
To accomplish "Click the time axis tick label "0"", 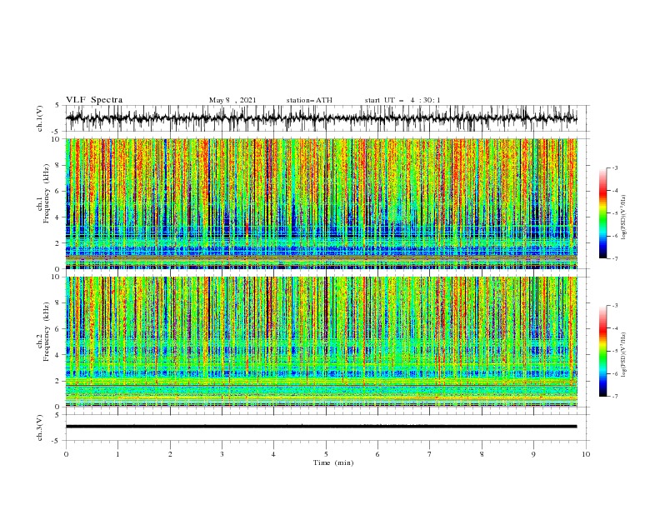I will (x=66, y=454).
